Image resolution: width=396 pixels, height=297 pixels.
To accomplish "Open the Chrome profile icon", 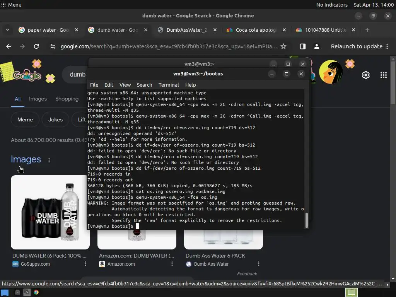I will [x=316, y=46].
